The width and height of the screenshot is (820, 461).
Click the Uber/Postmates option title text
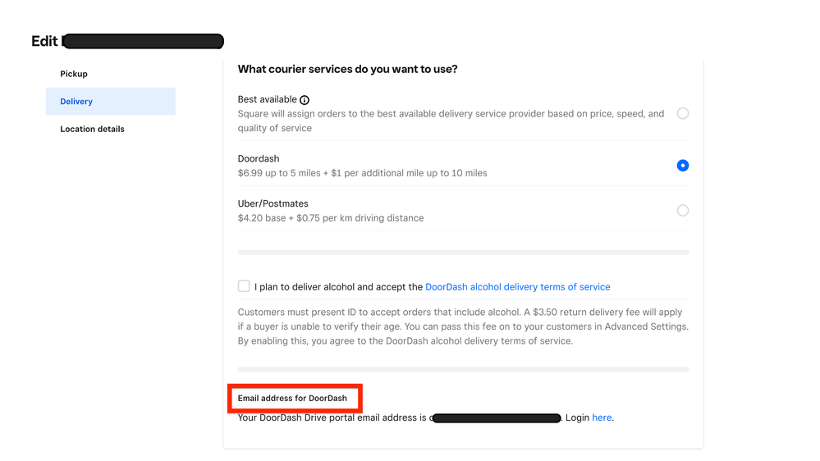click(273, 203)
